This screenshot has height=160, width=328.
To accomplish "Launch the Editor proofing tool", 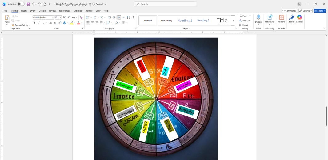I will (x=291, y=19).
